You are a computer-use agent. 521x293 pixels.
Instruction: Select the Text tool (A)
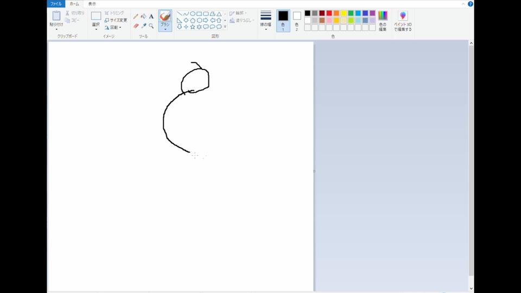pyautogui.click(x=151, y=16)
